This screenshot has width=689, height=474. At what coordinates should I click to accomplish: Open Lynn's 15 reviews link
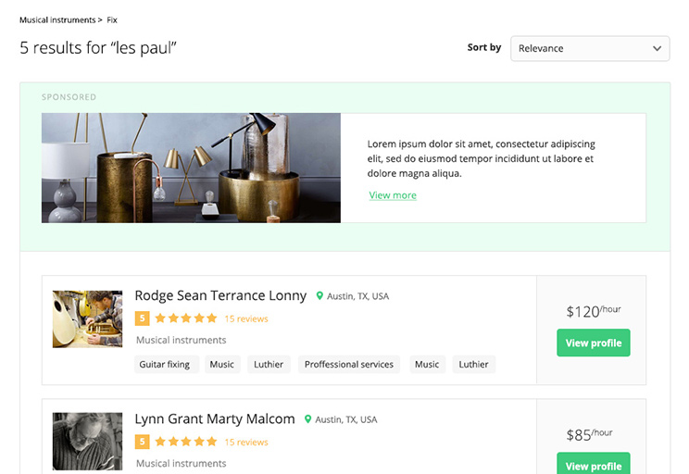pyautogui.click(x=246, y=443)
